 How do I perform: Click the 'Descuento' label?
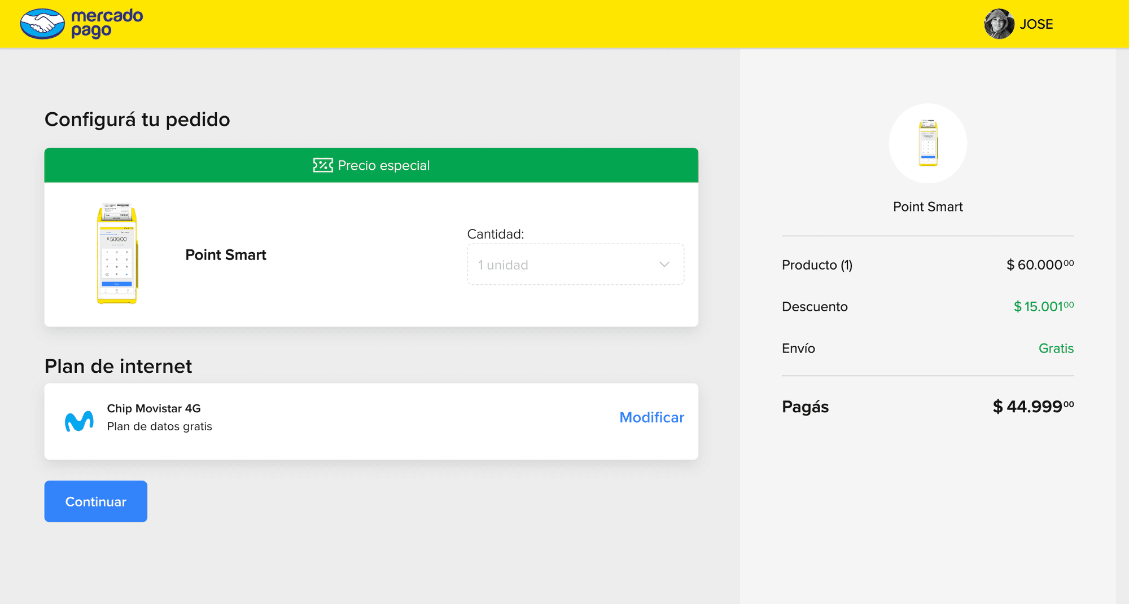[815, 307]
